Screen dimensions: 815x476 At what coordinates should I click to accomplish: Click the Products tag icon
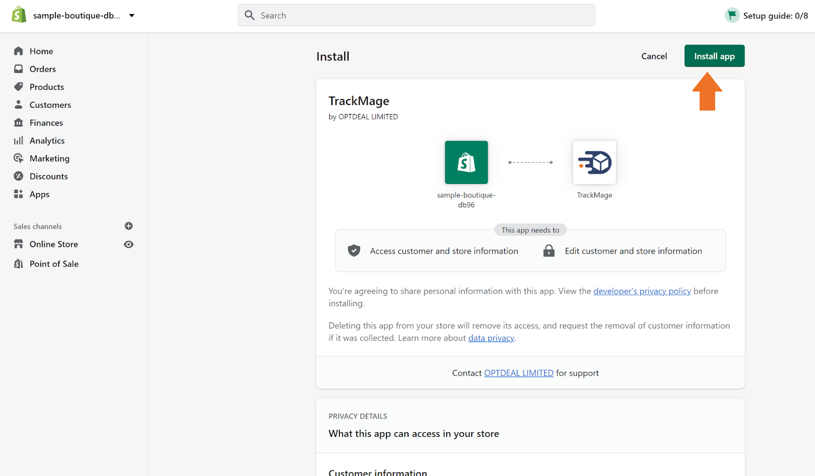click(x=19, y=87)
